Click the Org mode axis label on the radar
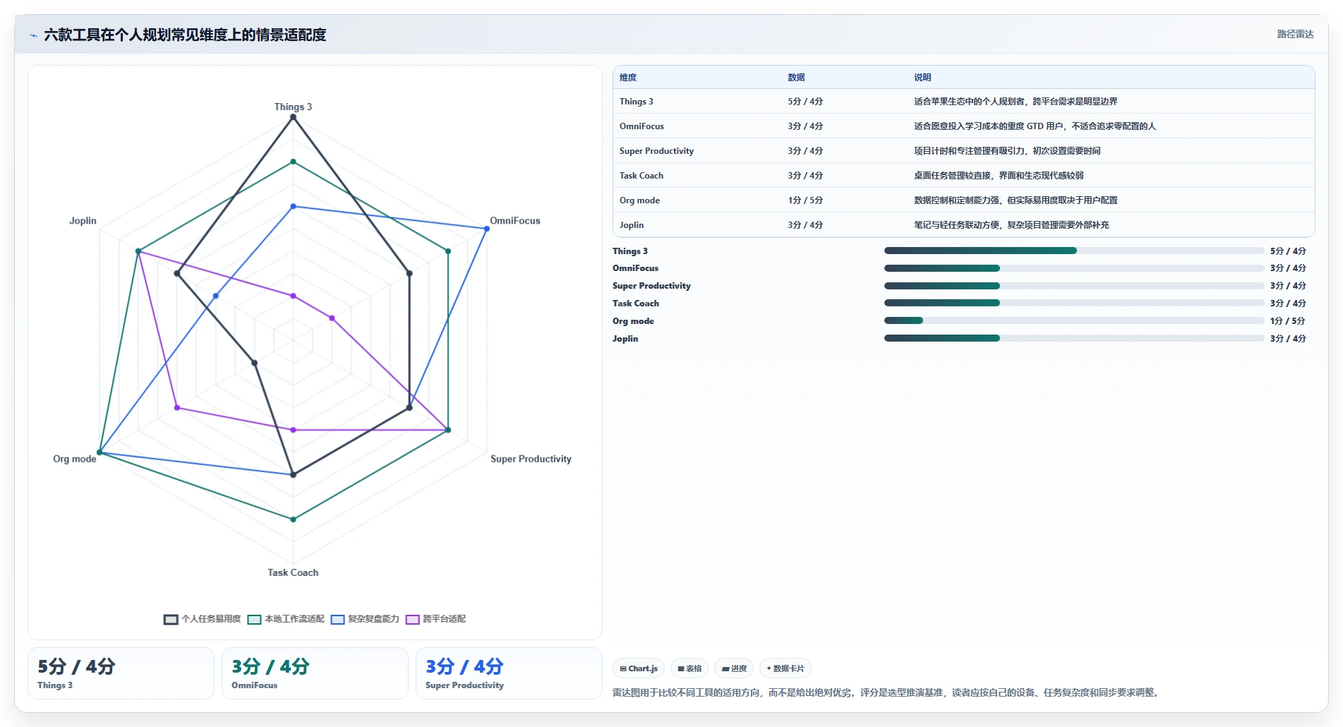 pyautogui.click(x=75, y=459)
